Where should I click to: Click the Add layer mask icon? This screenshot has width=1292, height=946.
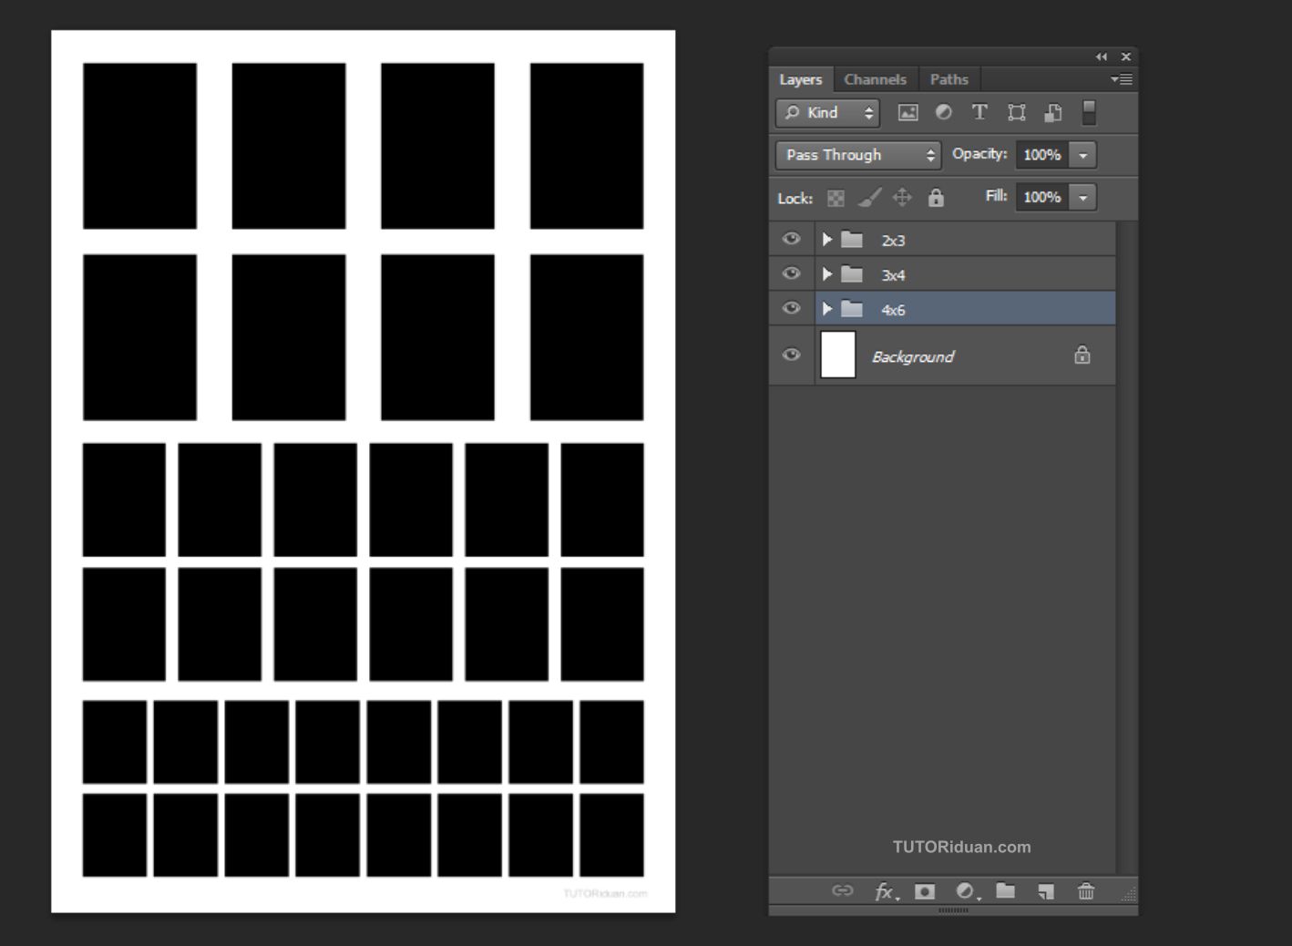(925, 891)
